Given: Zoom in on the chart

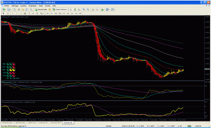Looking at the screenshot, I should (84, 9).
